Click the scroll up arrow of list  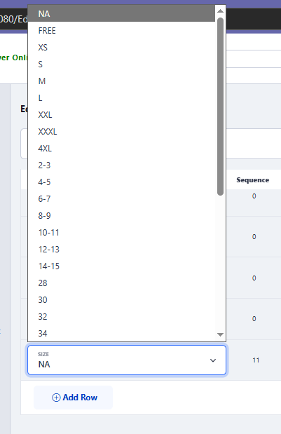tap(221, 11)
